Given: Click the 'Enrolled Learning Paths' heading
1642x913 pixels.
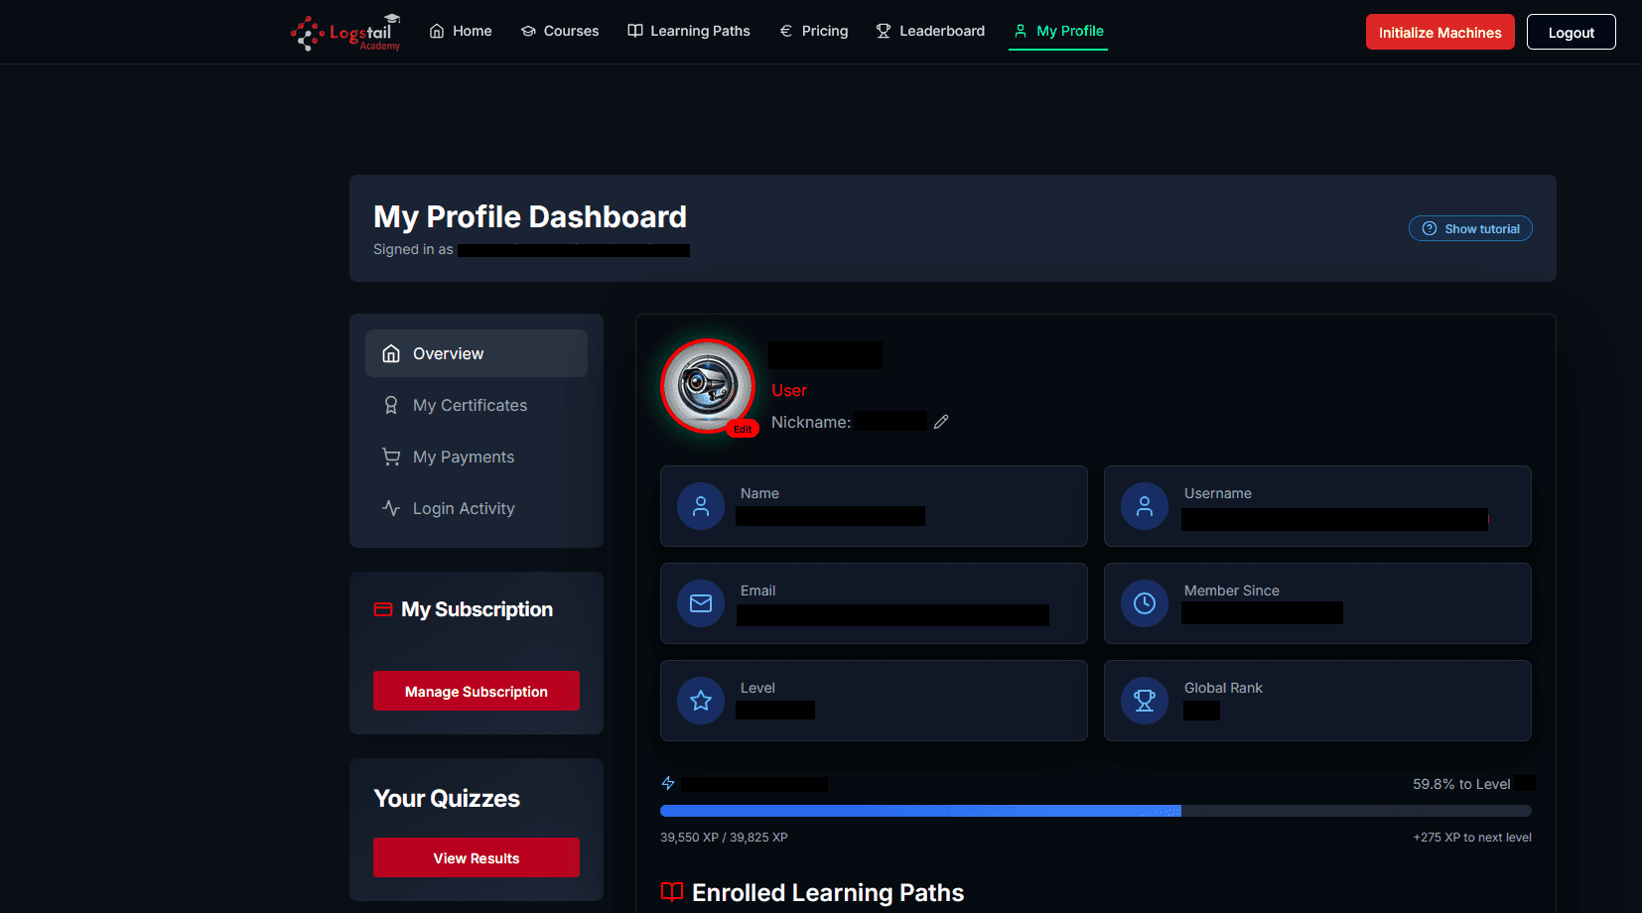Looking at the screenshot, I should [x=828, y=892].
